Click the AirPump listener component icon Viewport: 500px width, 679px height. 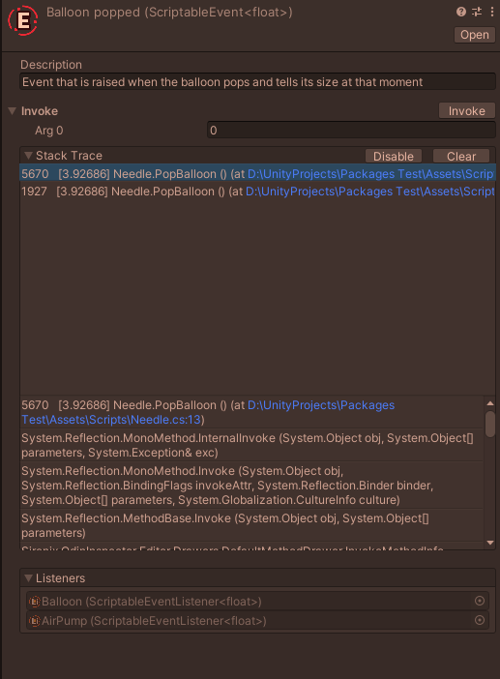coord(34,621)
